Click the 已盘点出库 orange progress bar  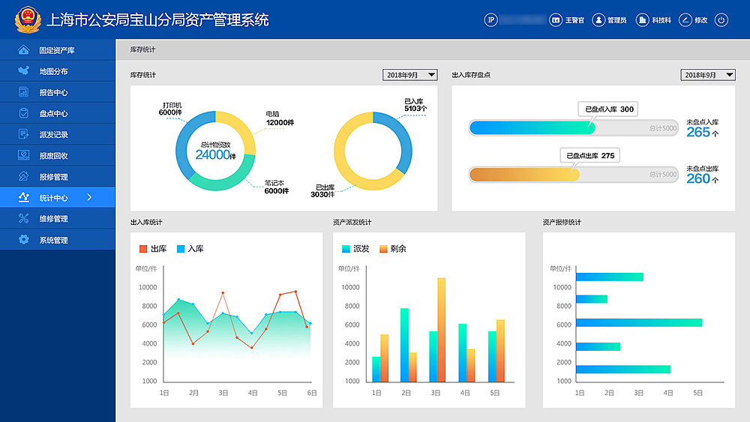[524, 175]
